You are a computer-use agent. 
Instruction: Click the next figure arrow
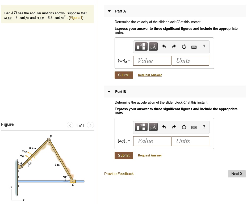[90, 125]
